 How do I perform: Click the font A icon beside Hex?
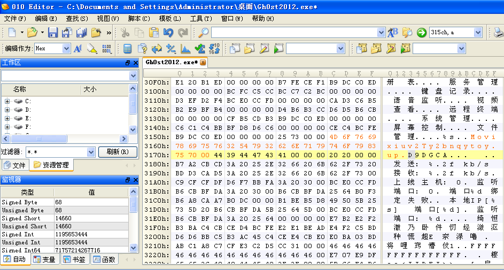(x=77, y=49)
